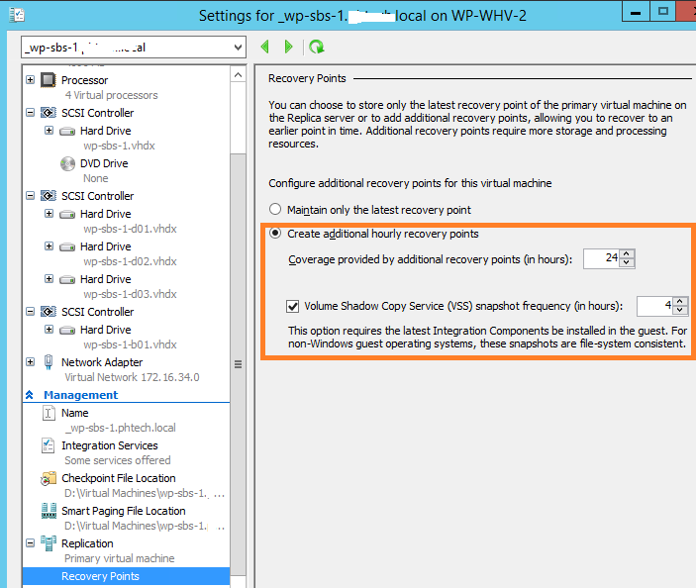Viewport: 696px width, 588px height.
Task: Select the Network Adapter icon
Action: tap(49, 362)
